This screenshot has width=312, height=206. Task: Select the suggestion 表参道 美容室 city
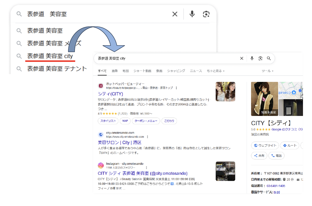50,56
